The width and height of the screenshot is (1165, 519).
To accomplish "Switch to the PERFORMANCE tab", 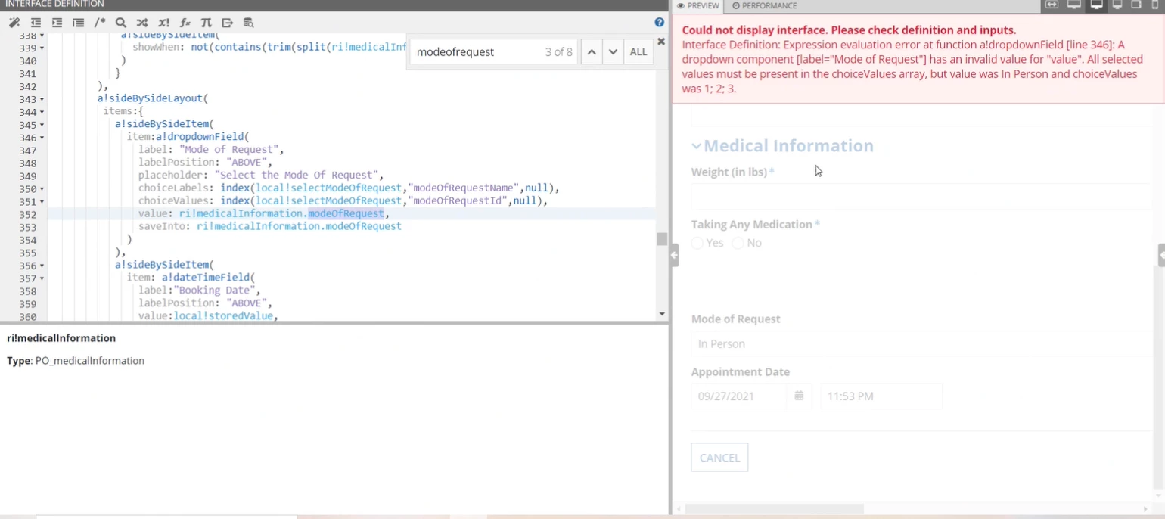I will click(764, 5).
